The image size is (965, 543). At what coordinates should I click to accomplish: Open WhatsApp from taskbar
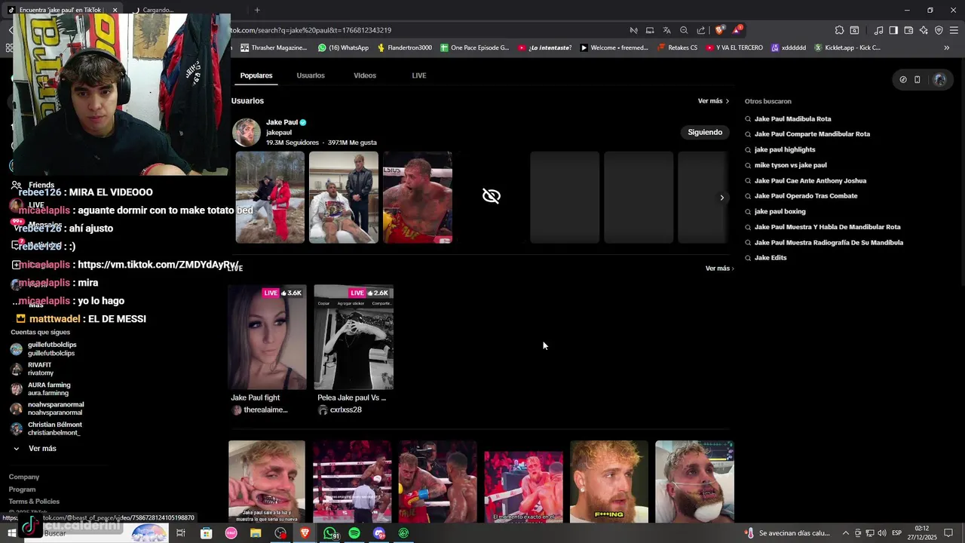tap(330, 533)
